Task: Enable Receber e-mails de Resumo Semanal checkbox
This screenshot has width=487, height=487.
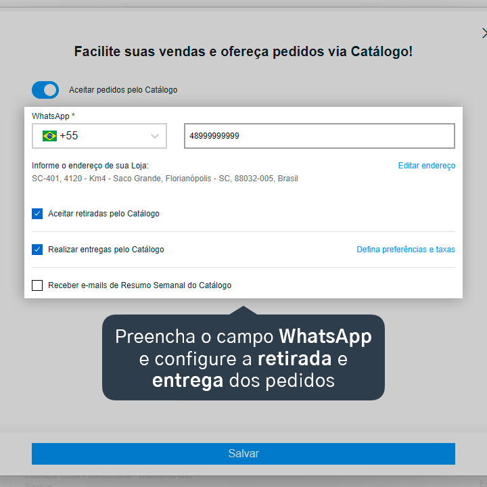Action: point(37,285)
